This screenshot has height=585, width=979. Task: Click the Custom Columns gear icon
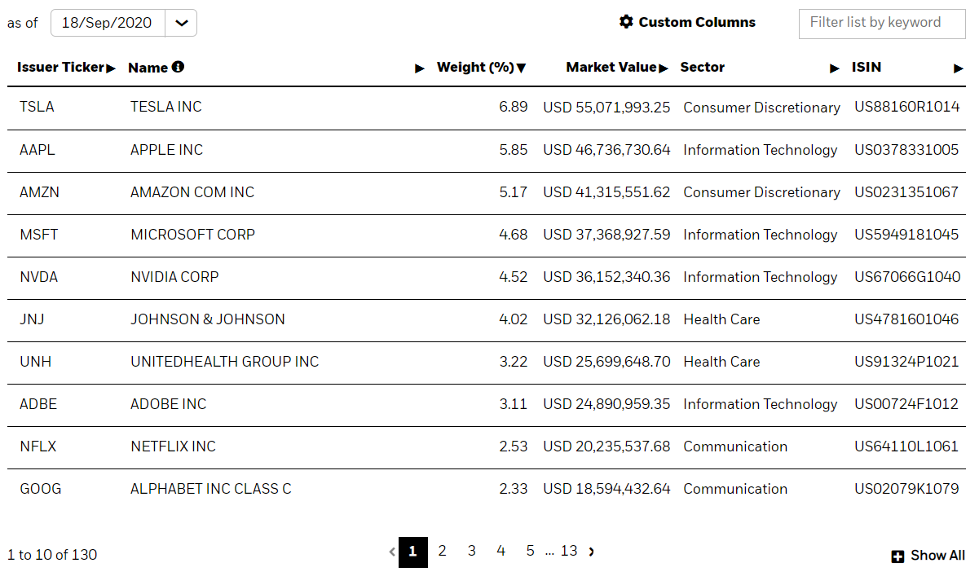click(626, 22)
